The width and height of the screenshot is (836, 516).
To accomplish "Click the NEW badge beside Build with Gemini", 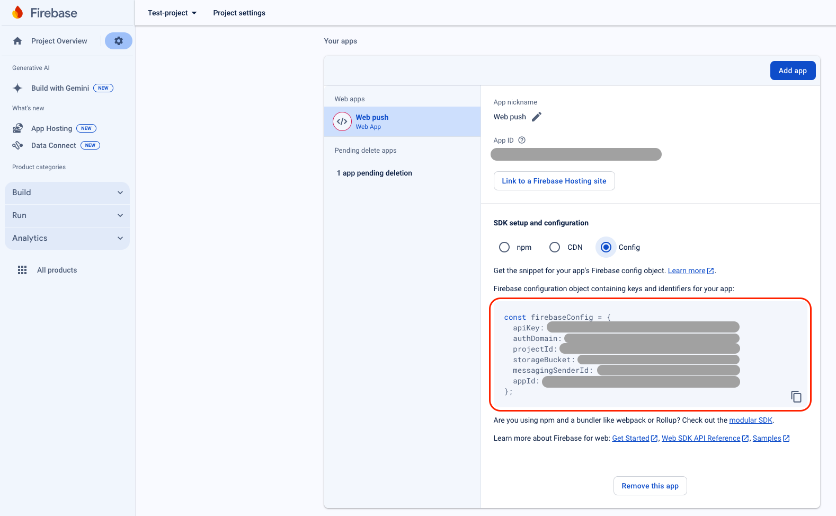I will [103, 88].
